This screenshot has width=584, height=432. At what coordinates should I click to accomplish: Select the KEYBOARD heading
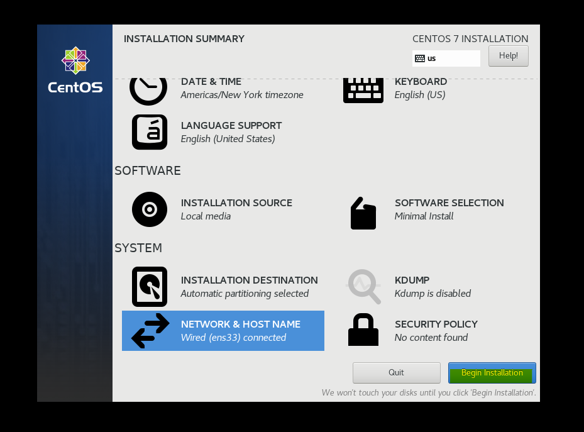[421, 82]
